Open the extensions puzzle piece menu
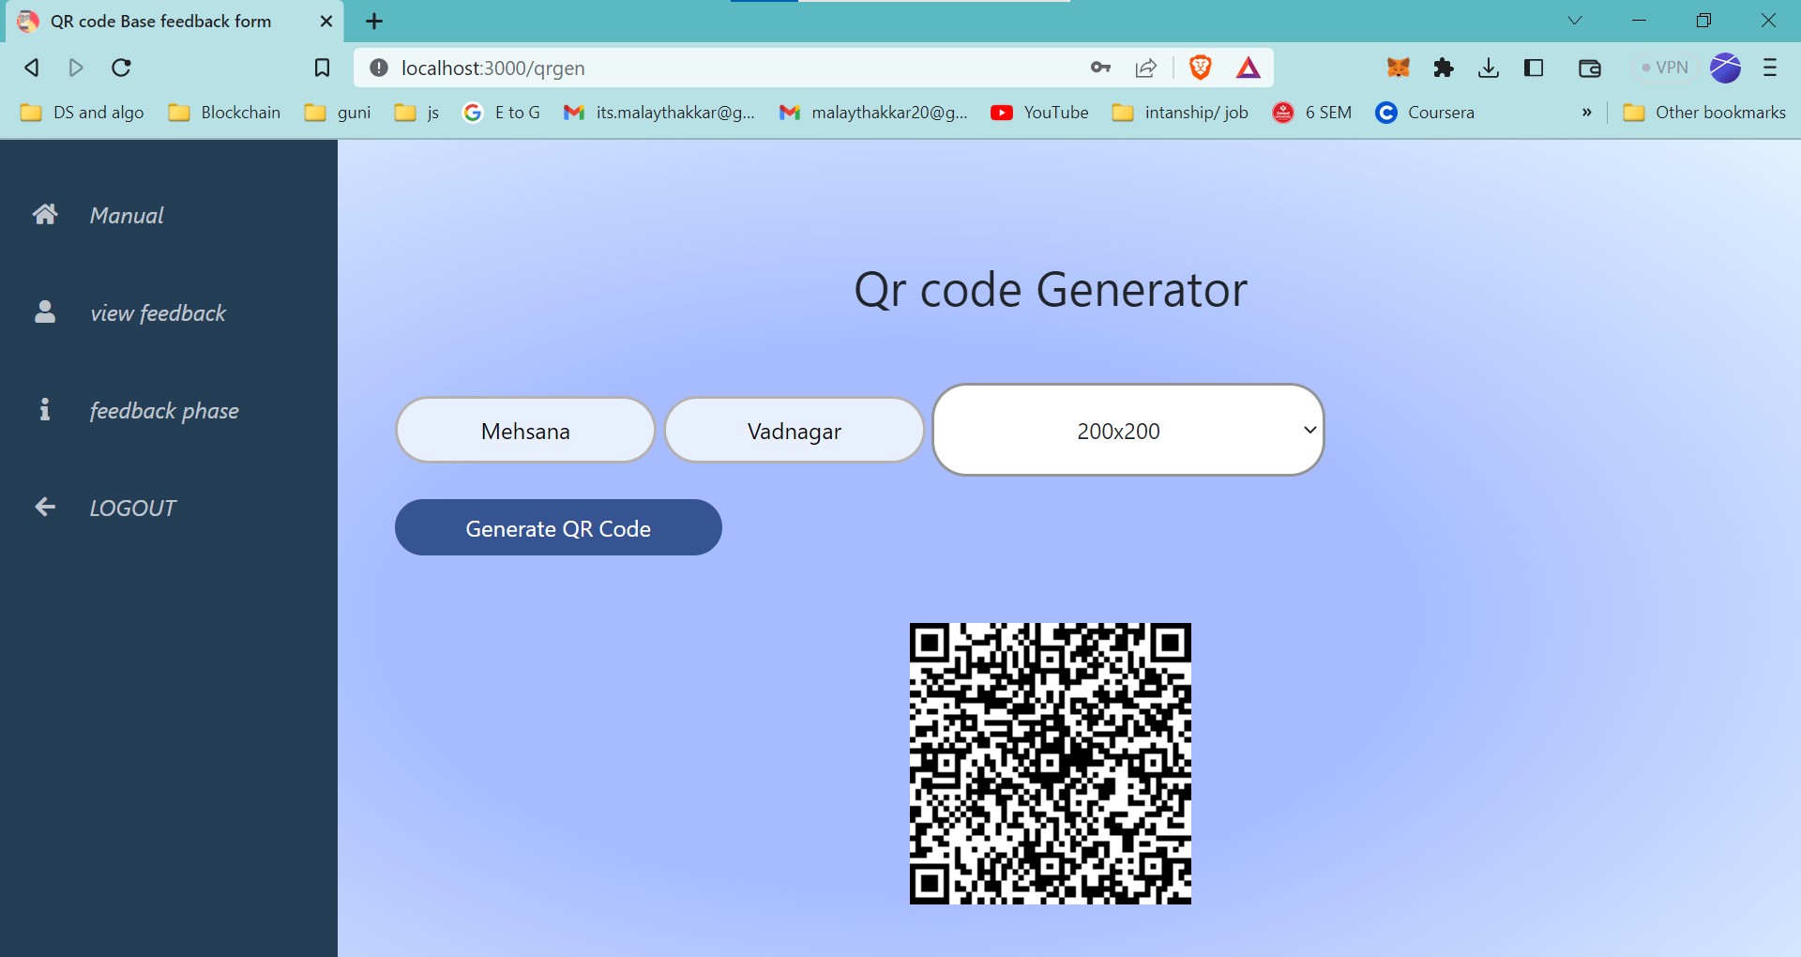 [x=1444, y=68]
